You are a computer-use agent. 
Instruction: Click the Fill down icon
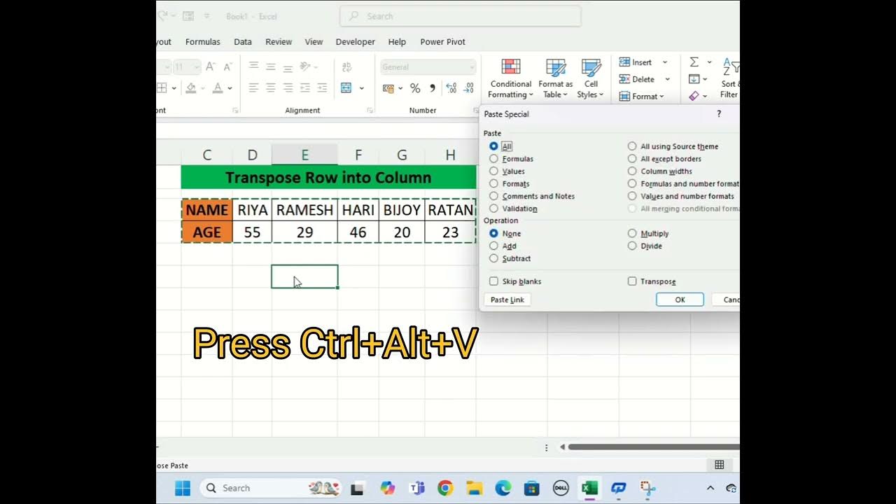694,79
